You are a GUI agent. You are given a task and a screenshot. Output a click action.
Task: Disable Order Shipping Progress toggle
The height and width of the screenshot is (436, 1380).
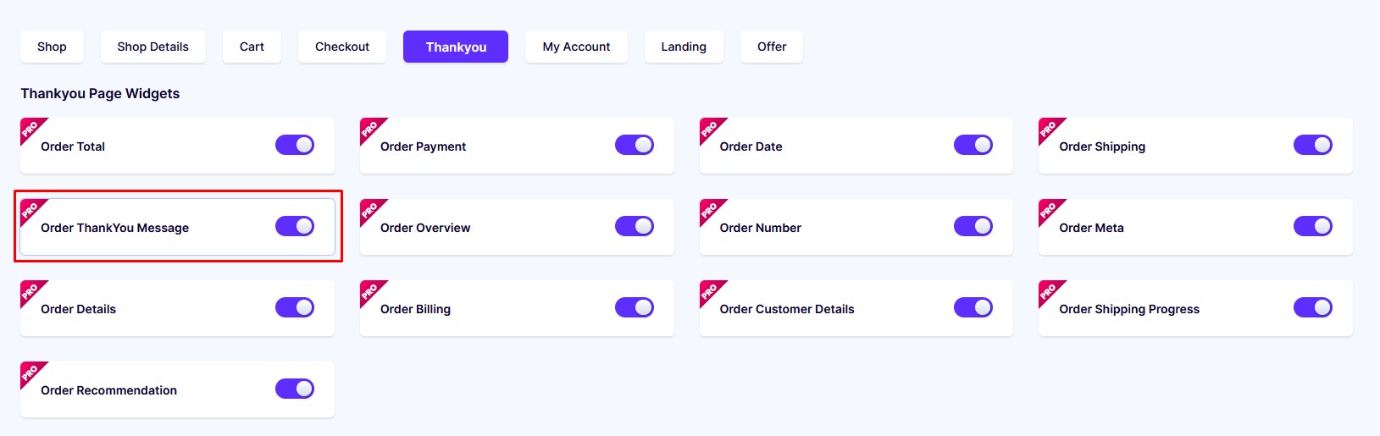point(1313,307)
